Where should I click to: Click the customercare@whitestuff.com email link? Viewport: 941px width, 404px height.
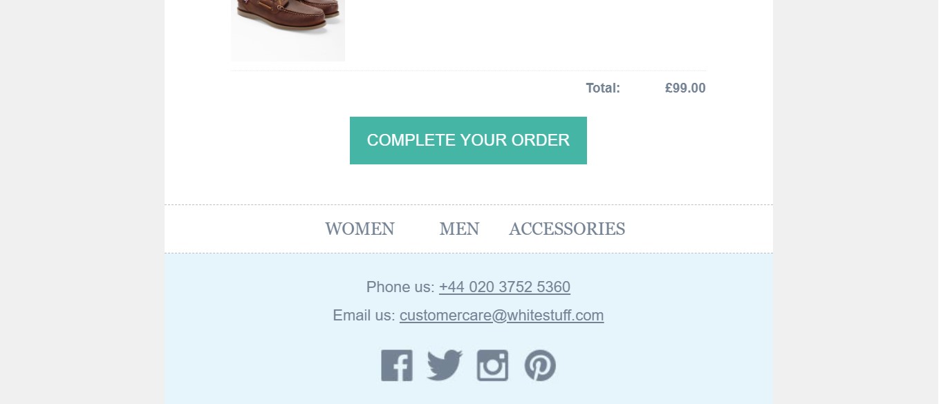tap(502, 316)
